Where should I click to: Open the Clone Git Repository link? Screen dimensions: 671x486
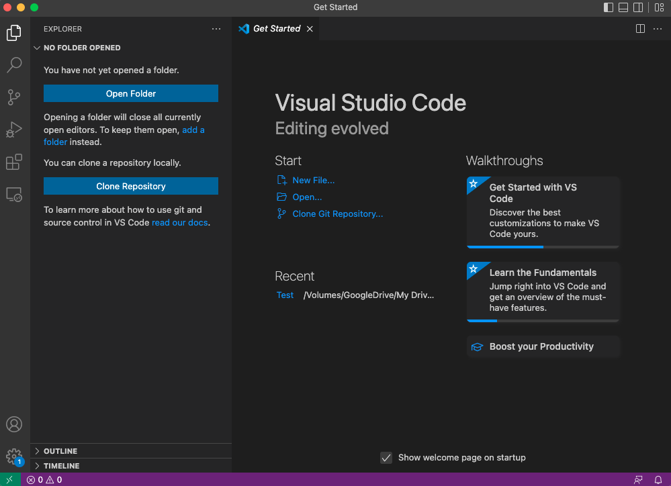coord(337,213)
